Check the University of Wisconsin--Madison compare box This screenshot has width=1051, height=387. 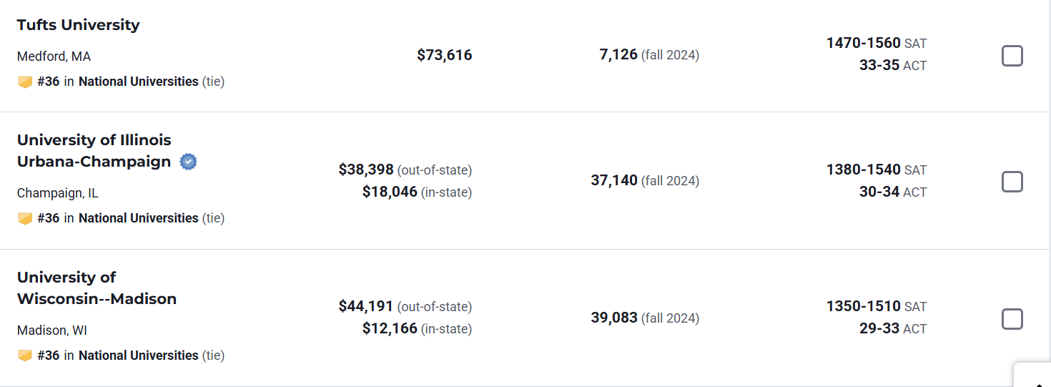click(x=1012, y=319)
